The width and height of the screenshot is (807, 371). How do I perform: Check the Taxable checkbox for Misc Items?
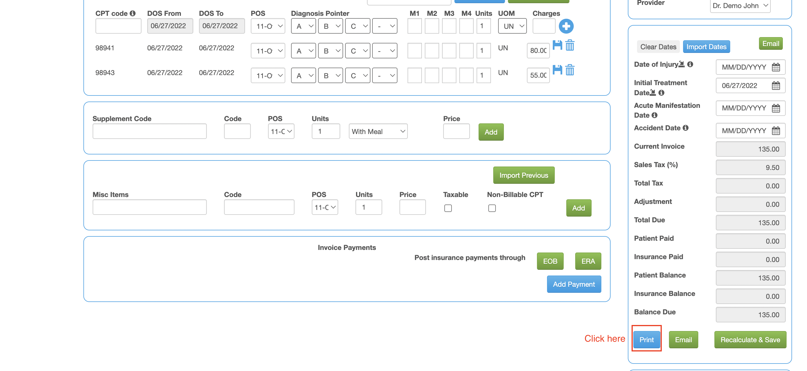(x=448, y=208)
